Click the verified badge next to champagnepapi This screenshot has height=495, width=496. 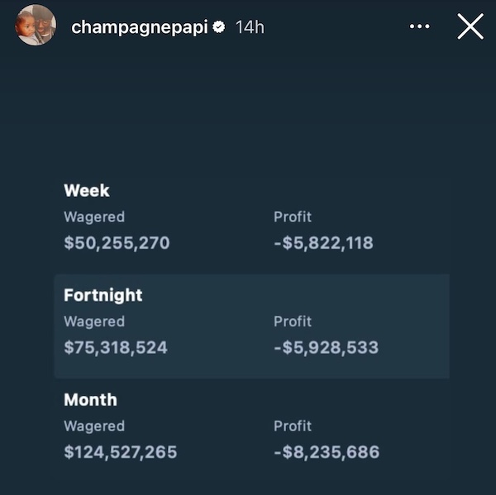[x=219, y=27]
